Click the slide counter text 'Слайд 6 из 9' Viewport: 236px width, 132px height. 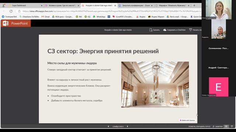point(118,126)
